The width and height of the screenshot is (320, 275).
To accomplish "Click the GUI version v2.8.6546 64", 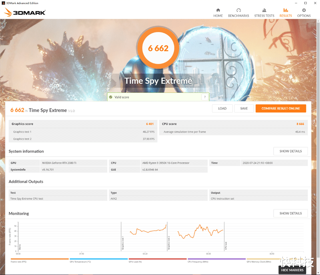I will [x=150, y=170].
